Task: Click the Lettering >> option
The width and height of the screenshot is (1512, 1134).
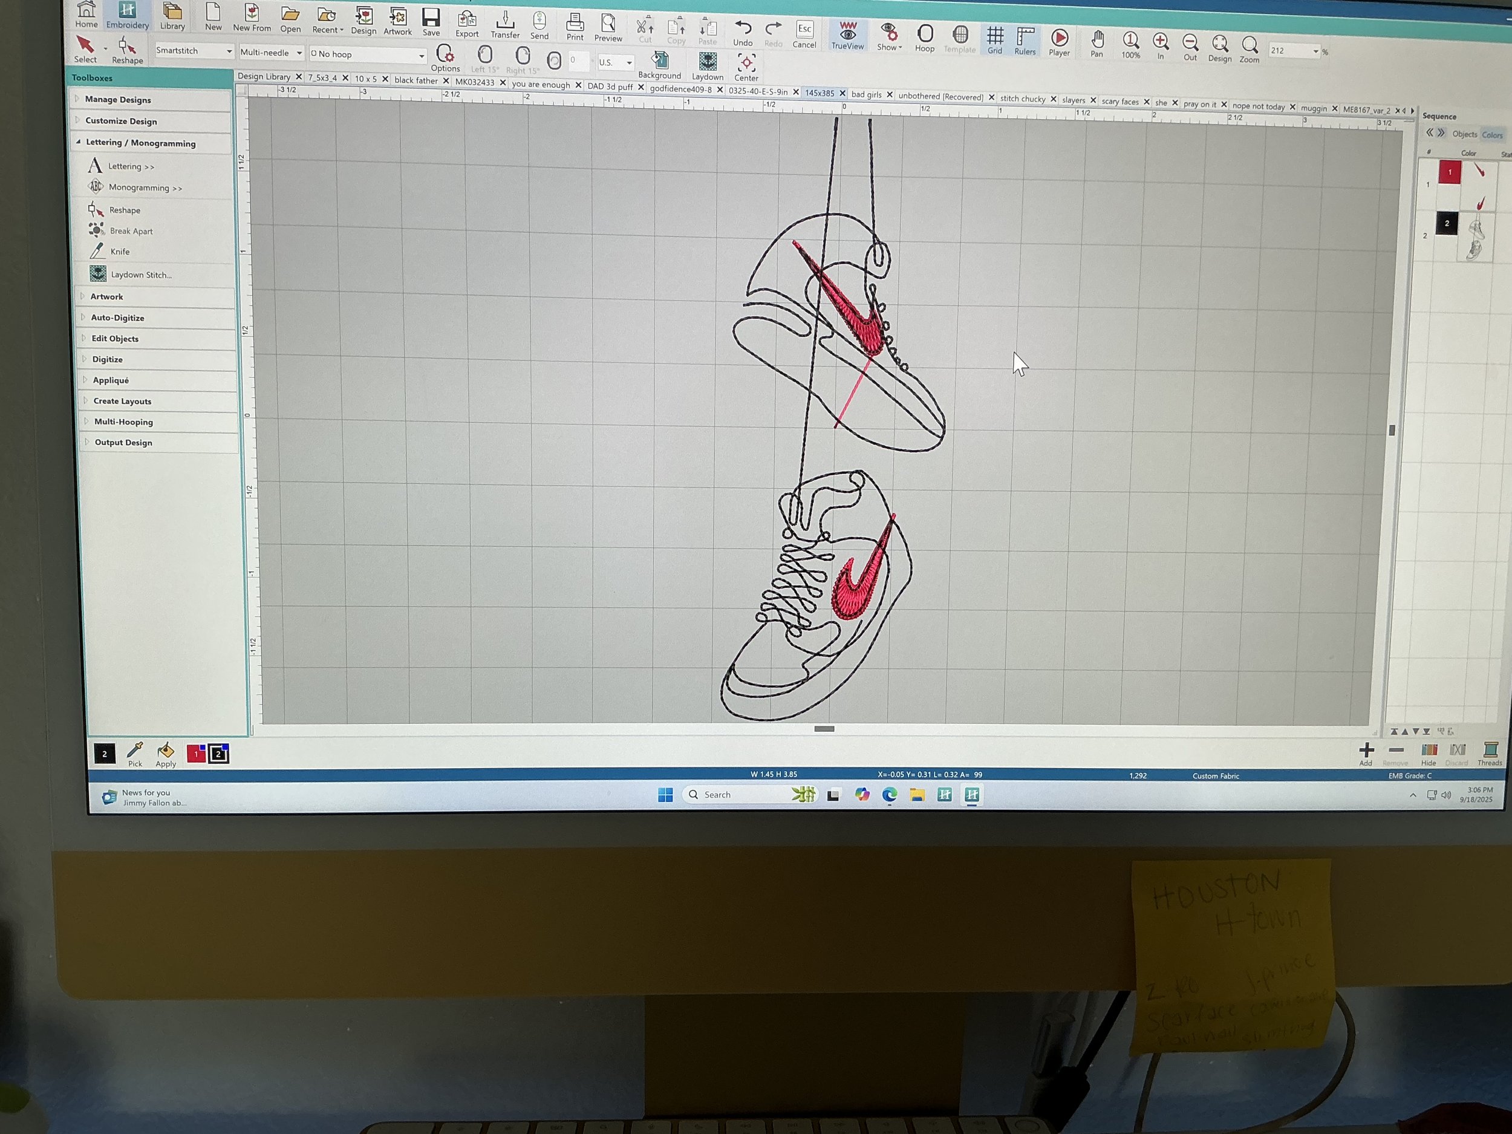Action: [131, 166]
